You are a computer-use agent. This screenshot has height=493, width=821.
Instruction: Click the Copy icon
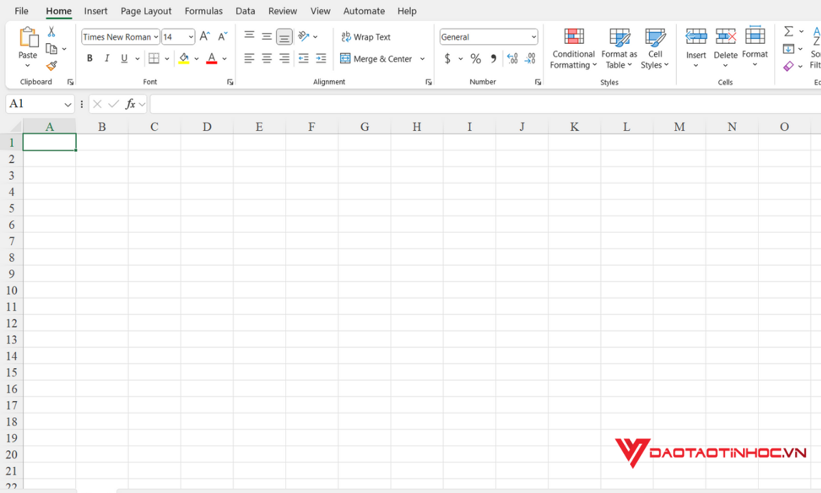coord(51,49)
